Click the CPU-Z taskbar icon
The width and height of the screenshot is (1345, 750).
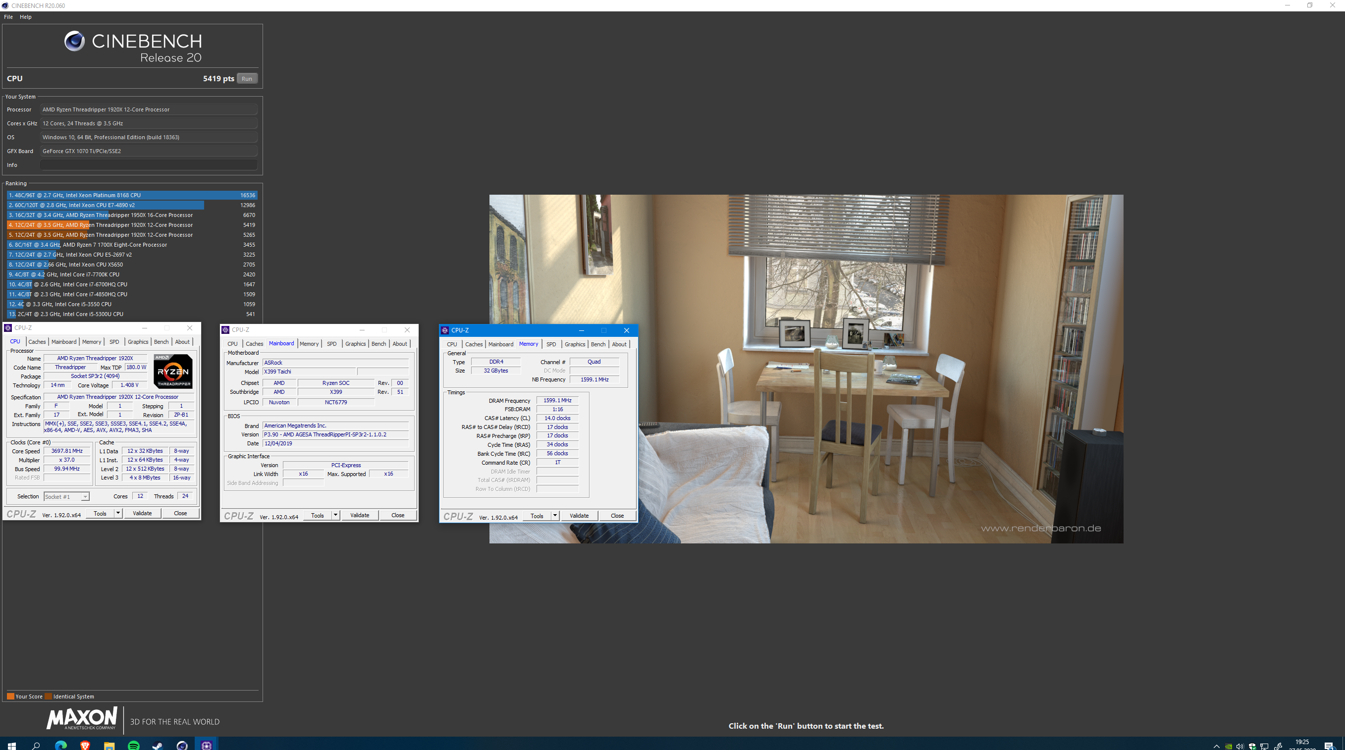(207, 746)
